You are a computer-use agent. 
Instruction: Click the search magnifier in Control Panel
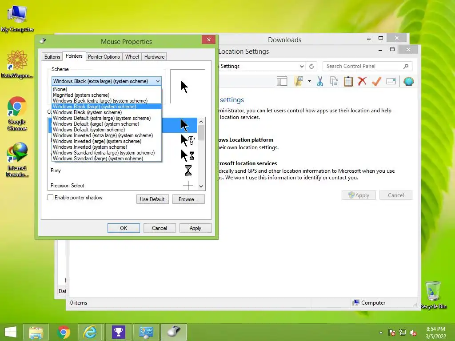(x=406, y=66)
